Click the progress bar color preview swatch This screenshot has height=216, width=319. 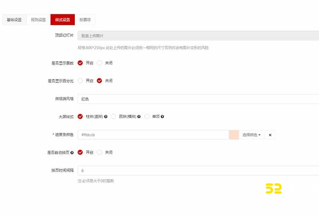point(234,135)
